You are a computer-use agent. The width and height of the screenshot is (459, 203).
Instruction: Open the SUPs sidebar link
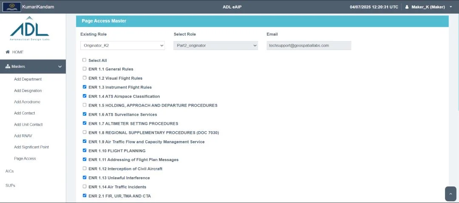pyautogui.click(x=10, y=186)
